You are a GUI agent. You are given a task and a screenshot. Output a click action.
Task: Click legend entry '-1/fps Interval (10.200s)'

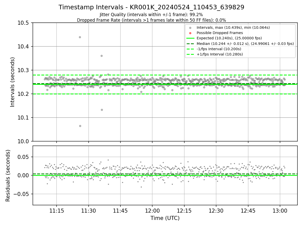coord(219,49)
